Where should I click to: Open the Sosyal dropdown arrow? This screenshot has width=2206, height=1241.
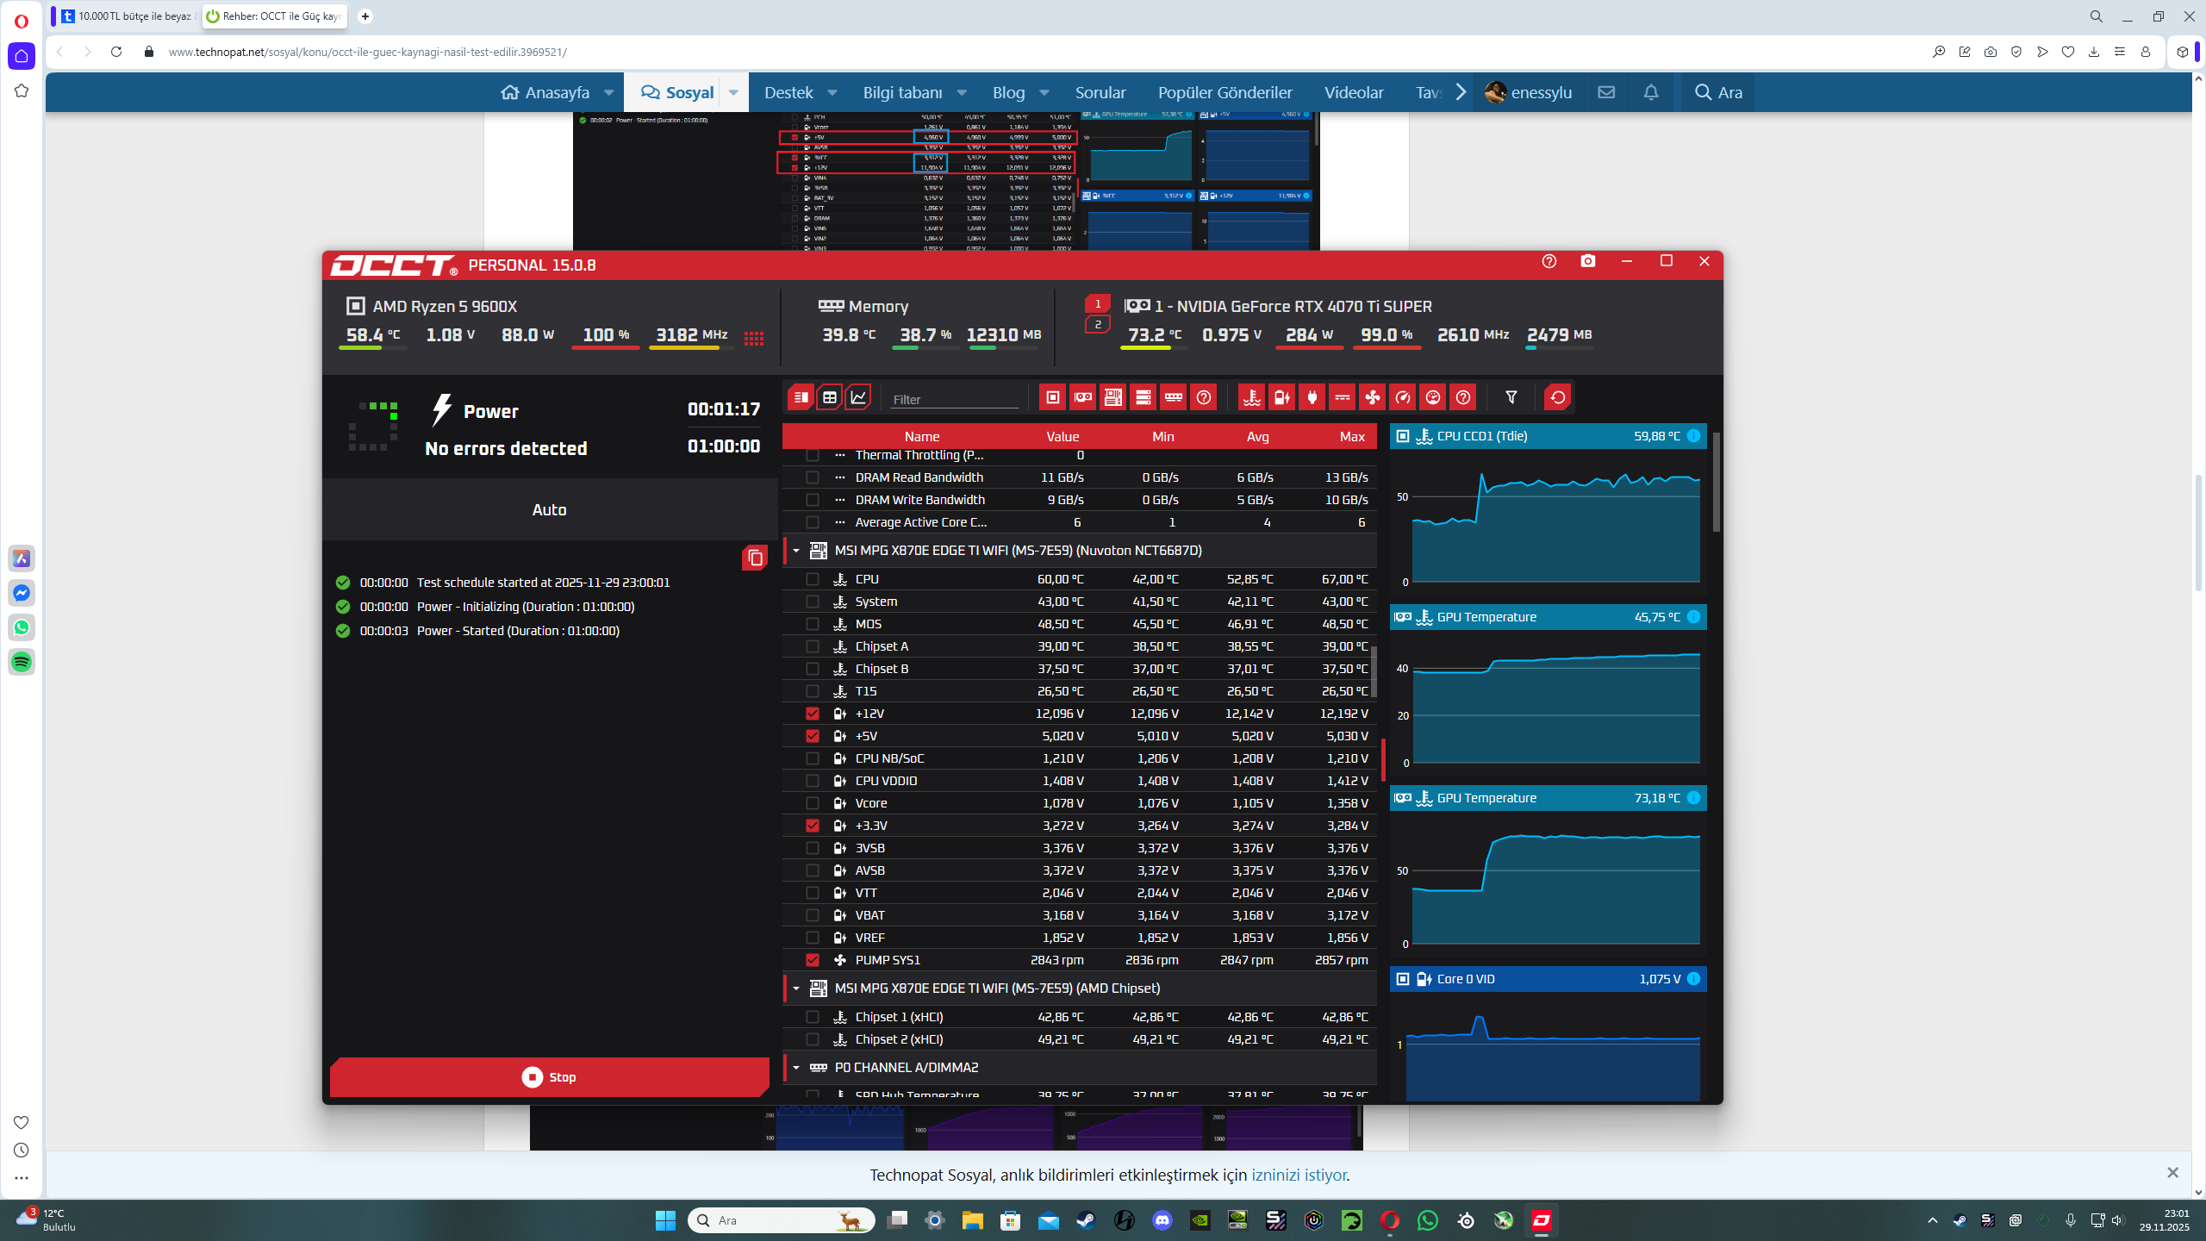click(x=733, y=92)
